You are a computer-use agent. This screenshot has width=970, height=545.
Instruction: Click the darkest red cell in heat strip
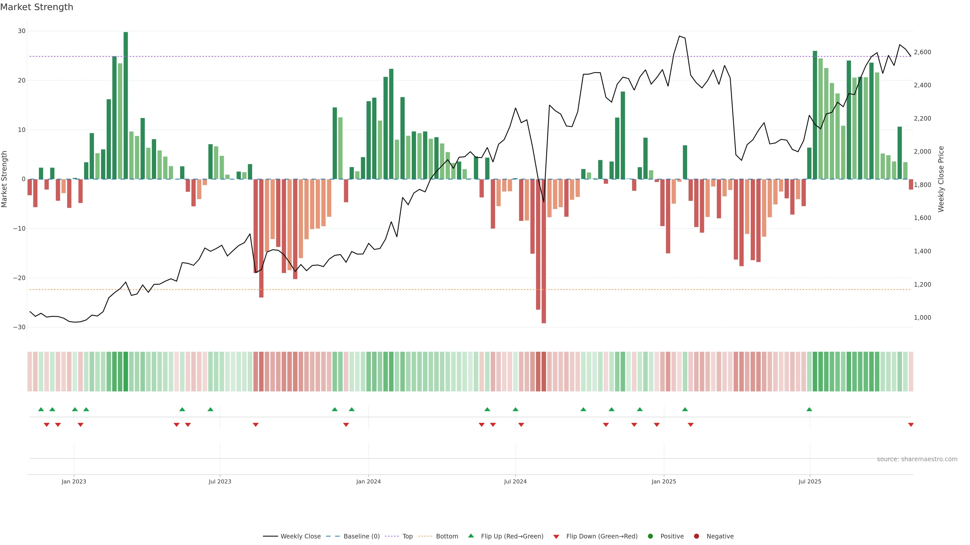(543, 372)
